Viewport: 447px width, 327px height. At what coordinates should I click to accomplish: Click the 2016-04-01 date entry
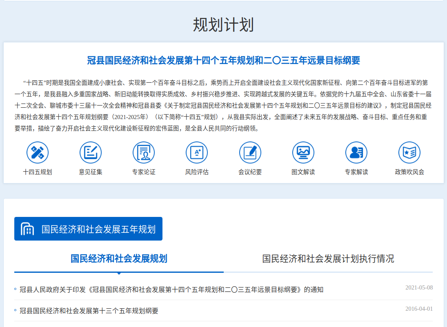(x=419, y=309)
